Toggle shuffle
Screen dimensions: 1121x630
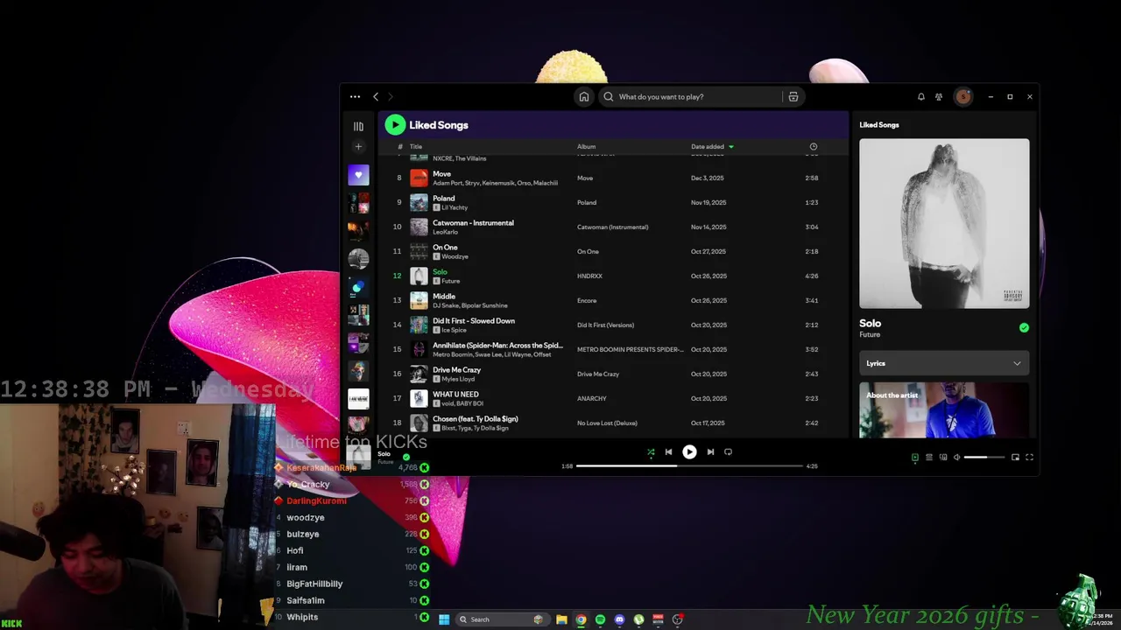(651, 452)
